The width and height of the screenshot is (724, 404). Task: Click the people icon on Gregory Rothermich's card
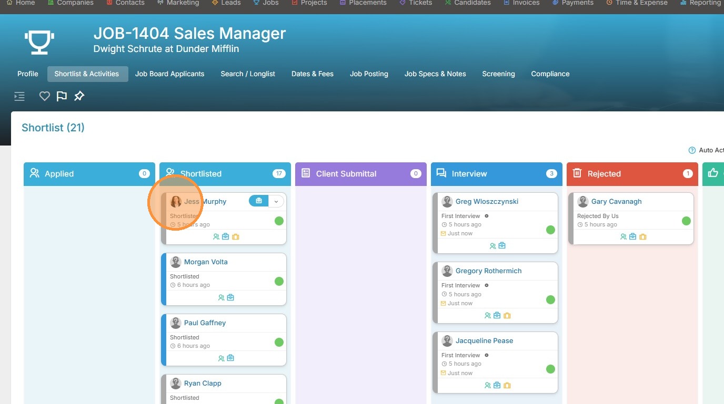click(x=488, y=316)
